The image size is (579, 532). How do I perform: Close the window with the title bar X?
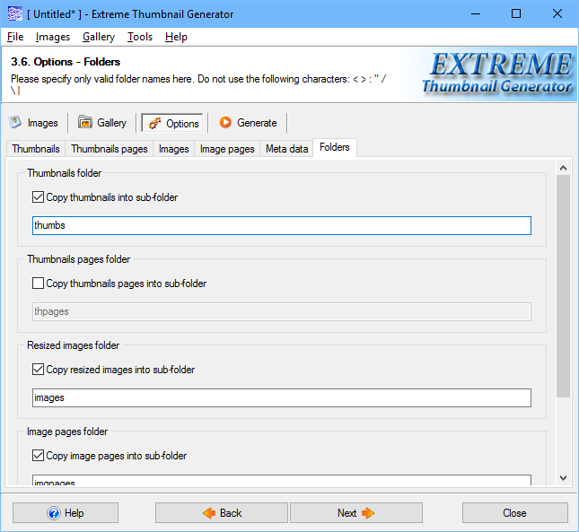pos(557,14)
